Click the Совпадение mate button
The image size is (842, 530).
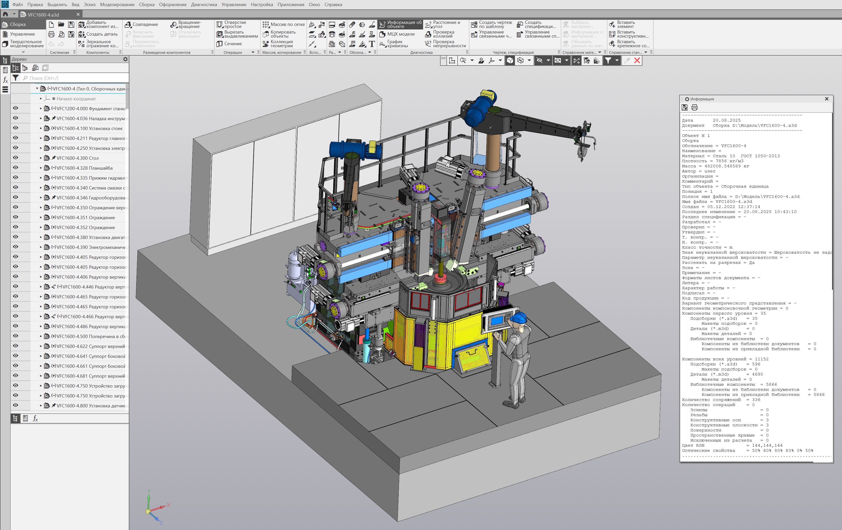tap(128, 24)
